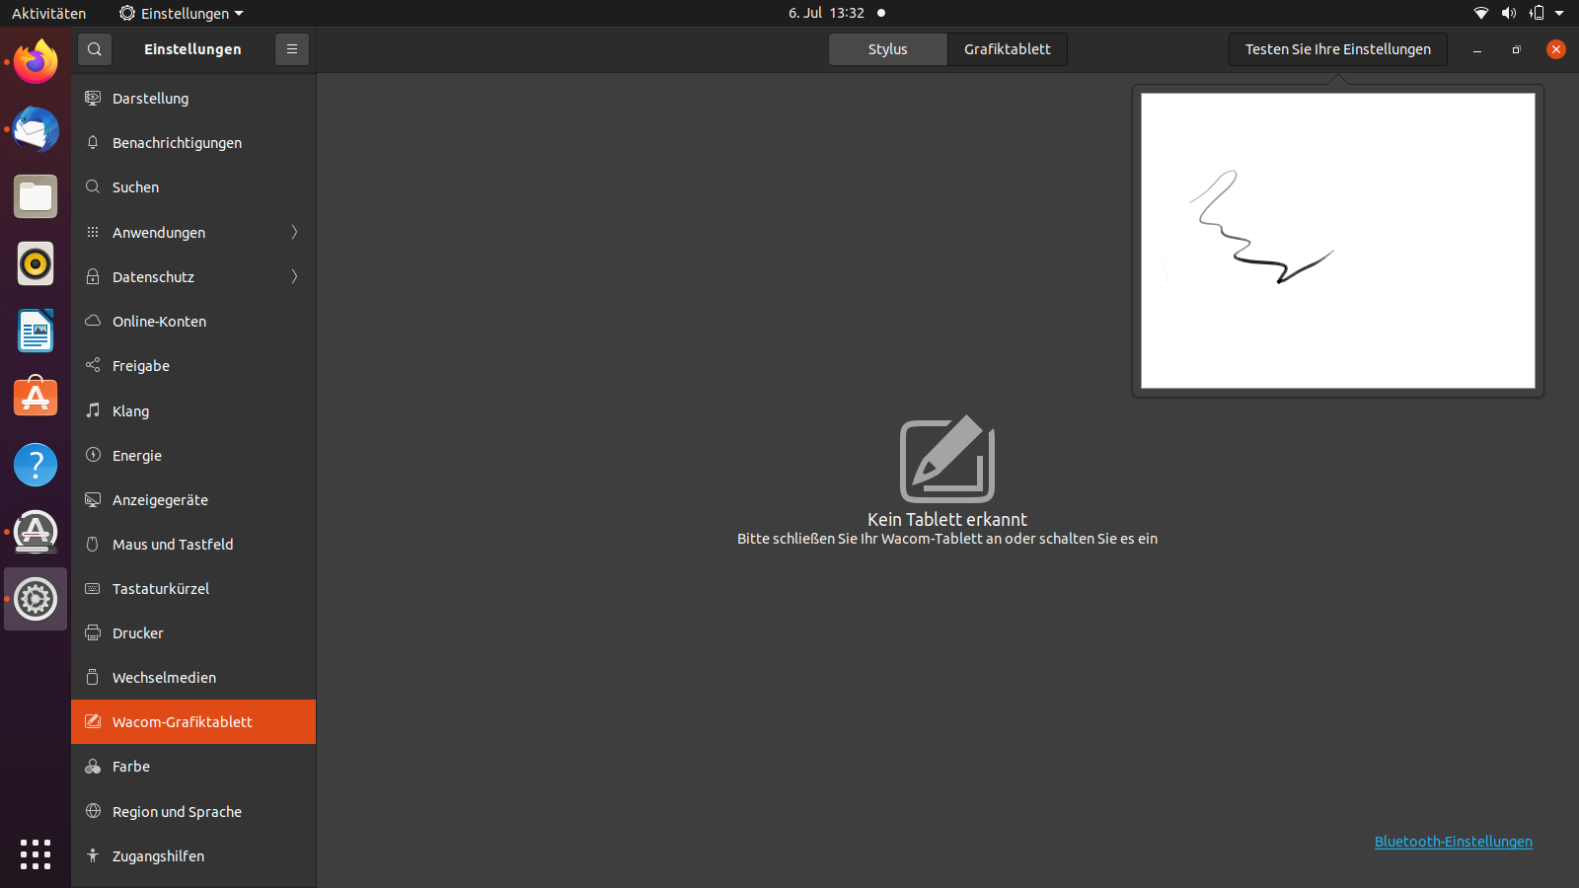Open the Bluetooth-Einstellungen link
The width and height of the screenshot is (1579, 888).
(1453, 842)
